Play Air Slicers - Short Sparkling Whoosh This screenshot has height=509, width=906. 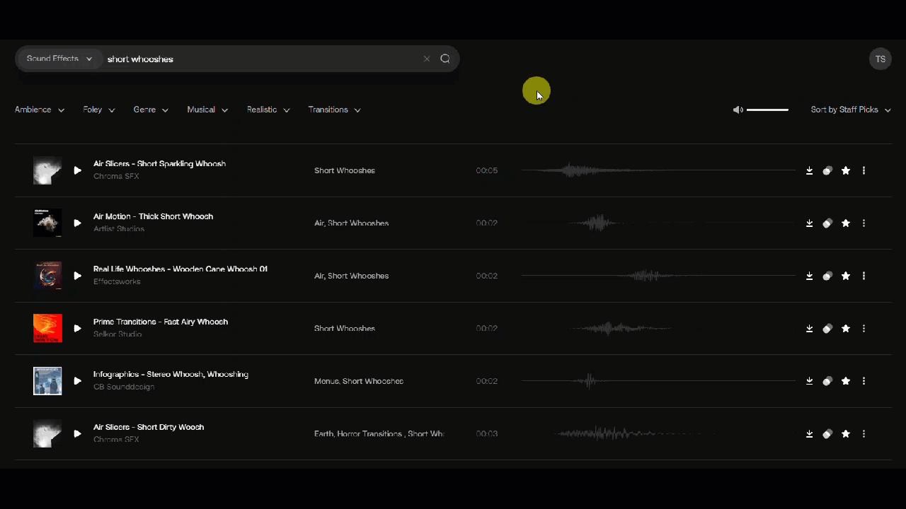[x=77, y=170]
